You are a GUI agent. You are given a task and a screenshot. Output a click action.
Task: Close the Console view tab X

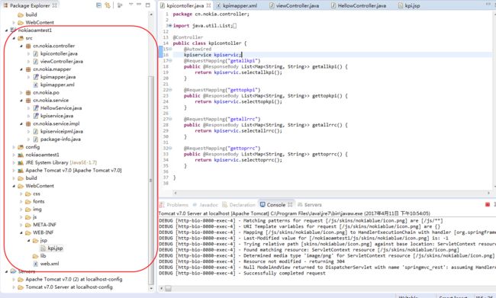[290, 205]
